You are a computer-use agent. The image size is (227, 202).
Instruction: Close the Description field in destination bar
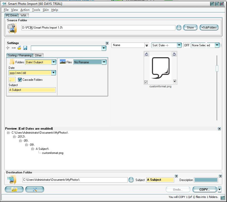tap(220, 176)
